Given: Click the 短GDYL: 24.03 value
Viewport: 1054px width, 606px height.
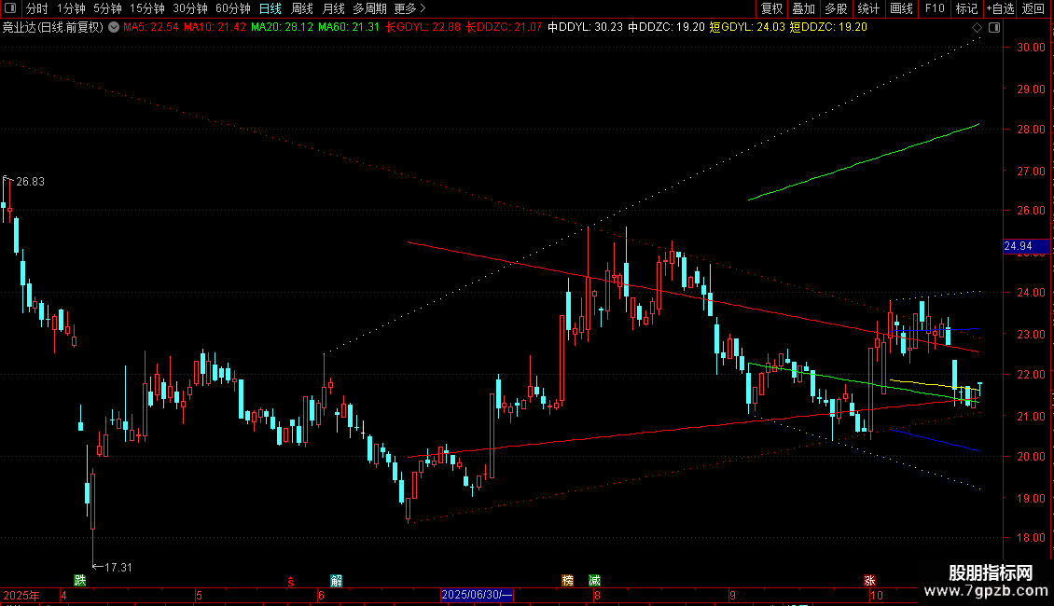Looking at the screenshot, I should (747, 28).
